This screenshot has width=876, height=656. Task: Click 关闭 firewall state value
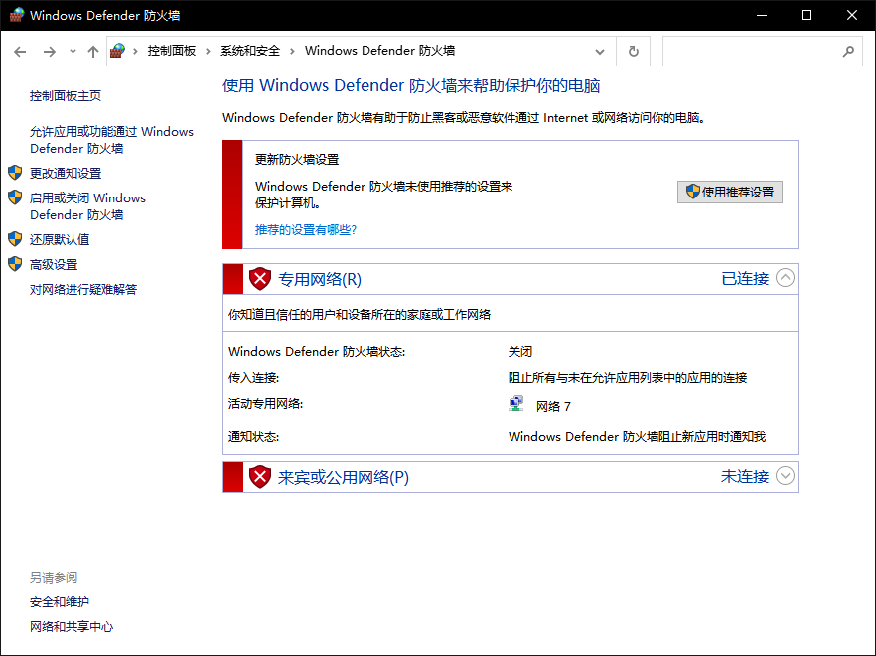[520, 352]
